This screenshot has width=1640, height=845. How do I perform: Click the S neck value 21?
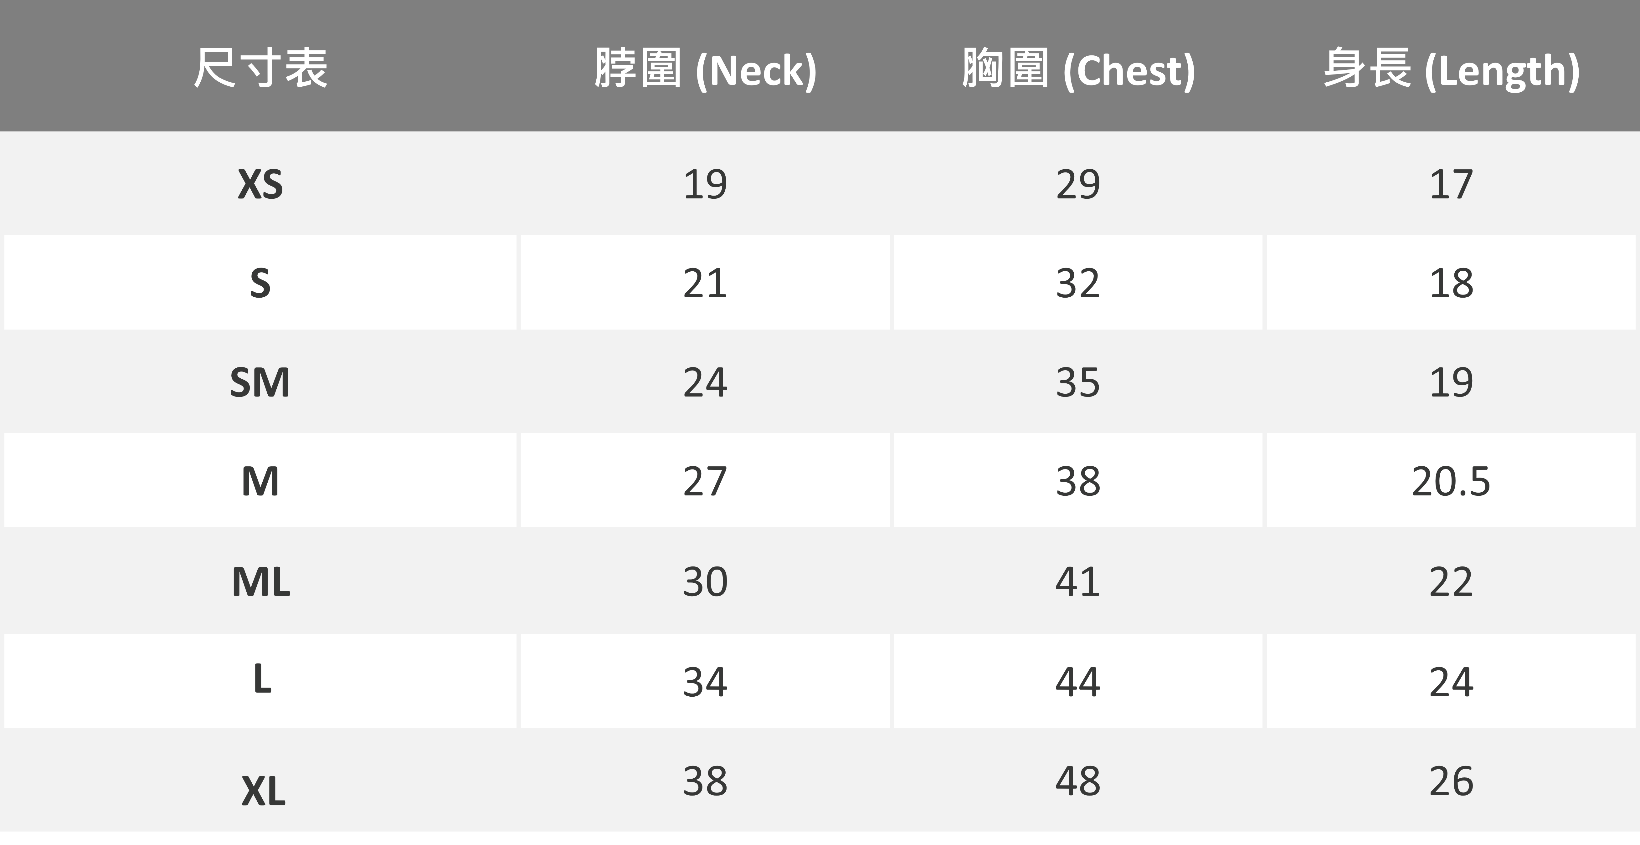(705, 283)
